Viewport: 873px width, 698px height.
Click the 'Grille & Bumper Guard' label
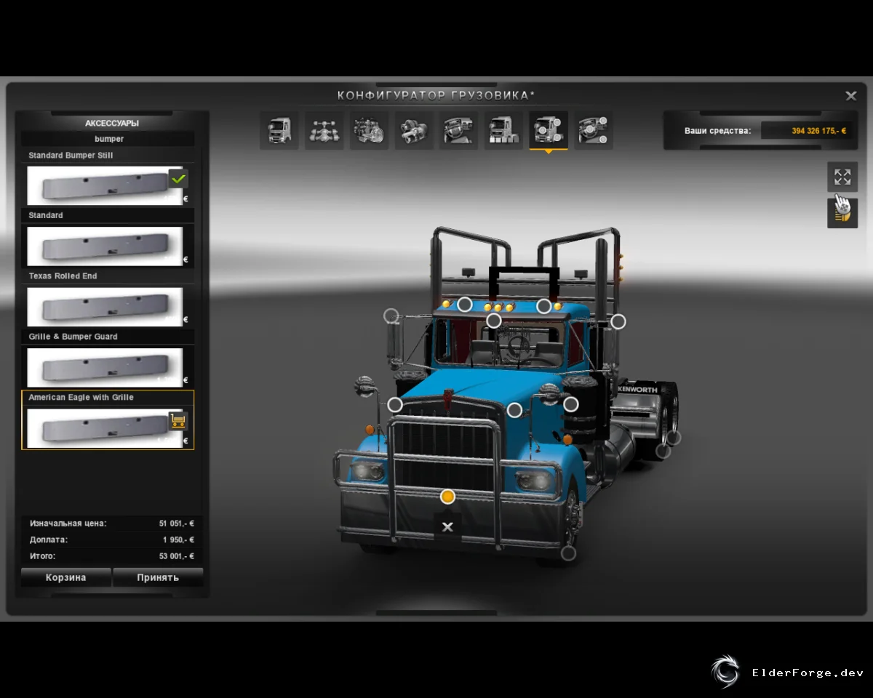click(73, 337)
